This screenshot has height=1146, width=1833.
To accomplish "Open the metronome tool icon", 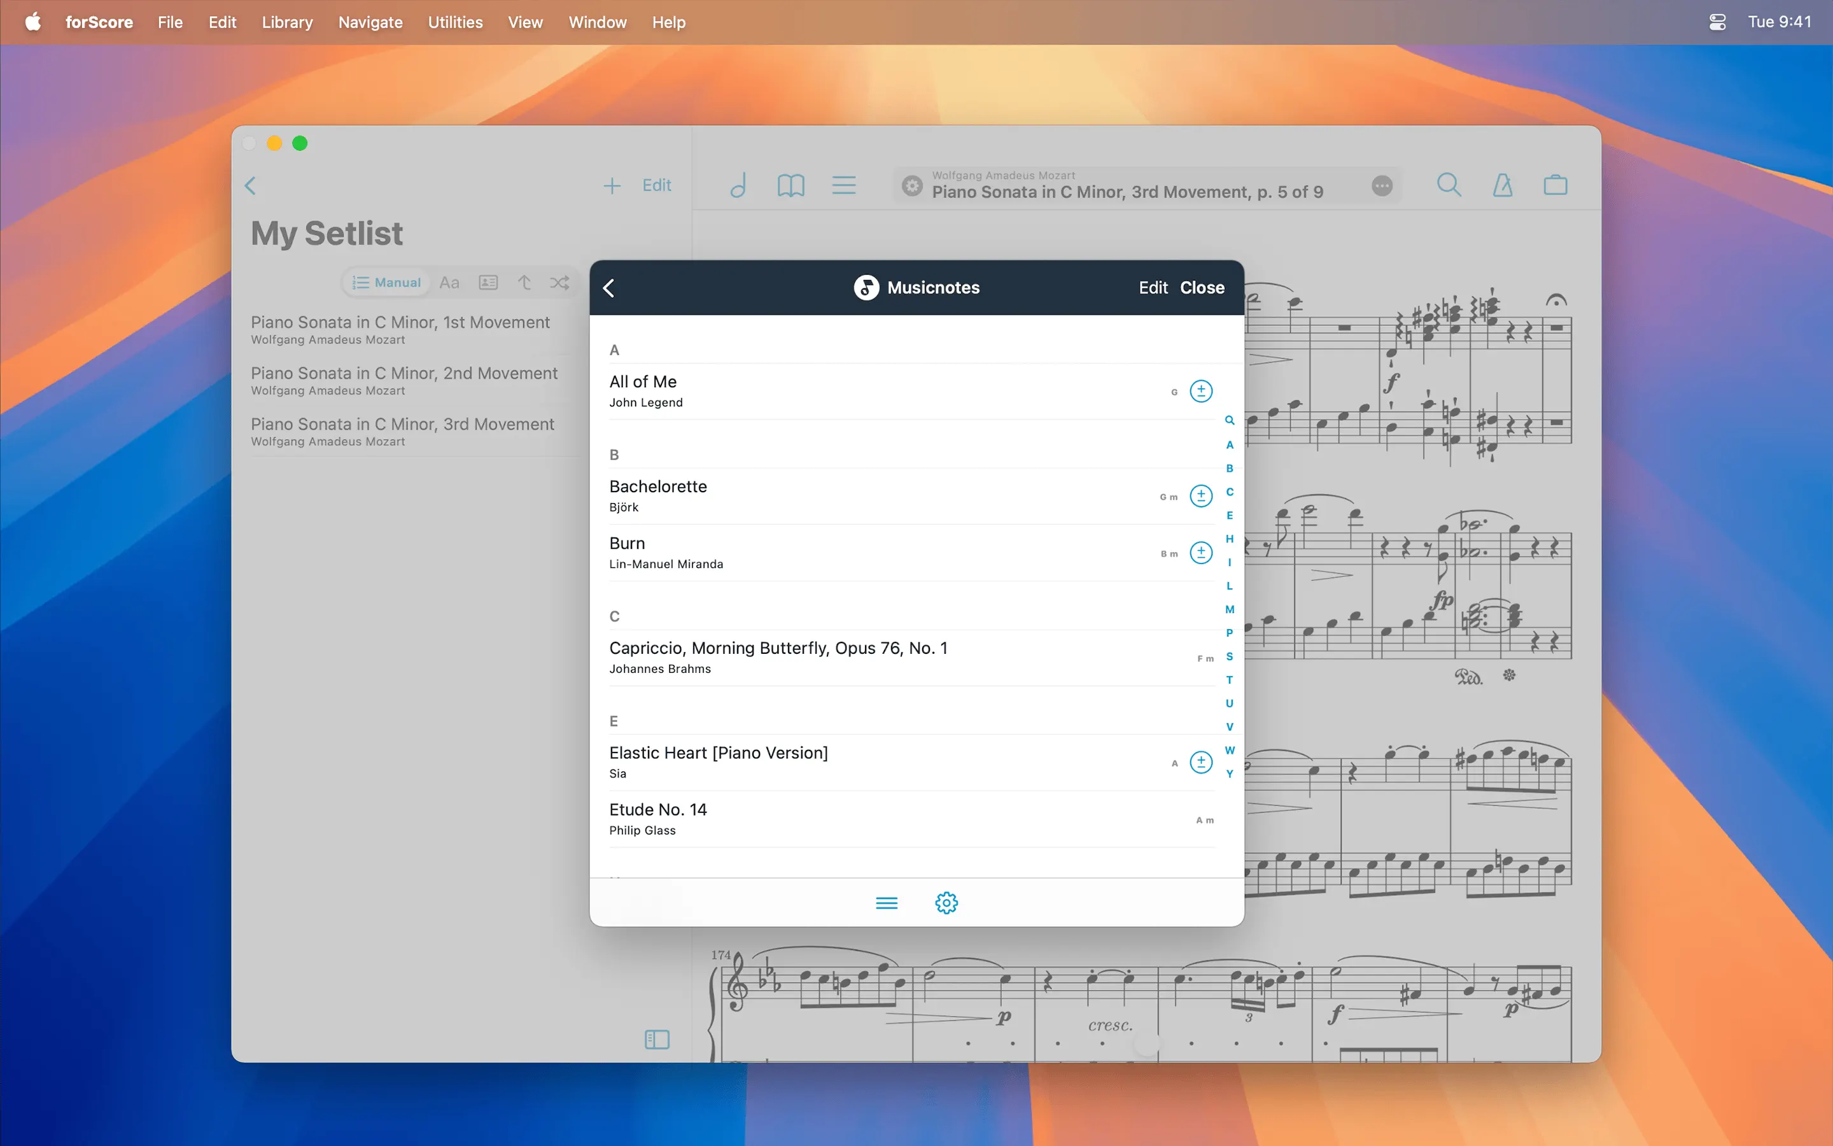I will [1502, 185].
